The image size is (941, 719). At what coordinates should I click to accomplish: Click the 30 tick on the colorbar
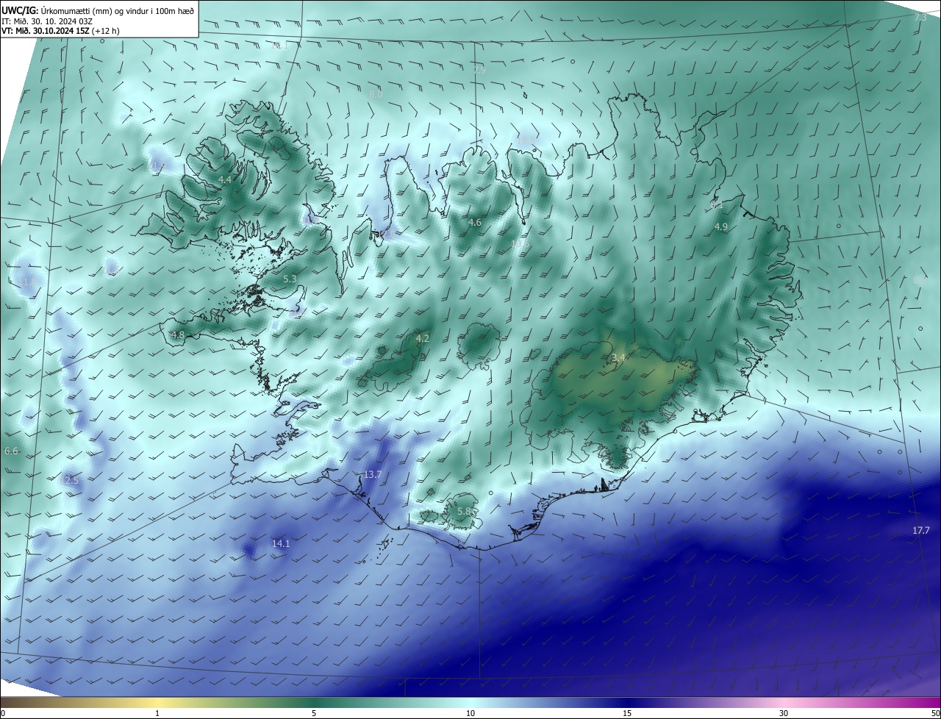coord(784,713)
